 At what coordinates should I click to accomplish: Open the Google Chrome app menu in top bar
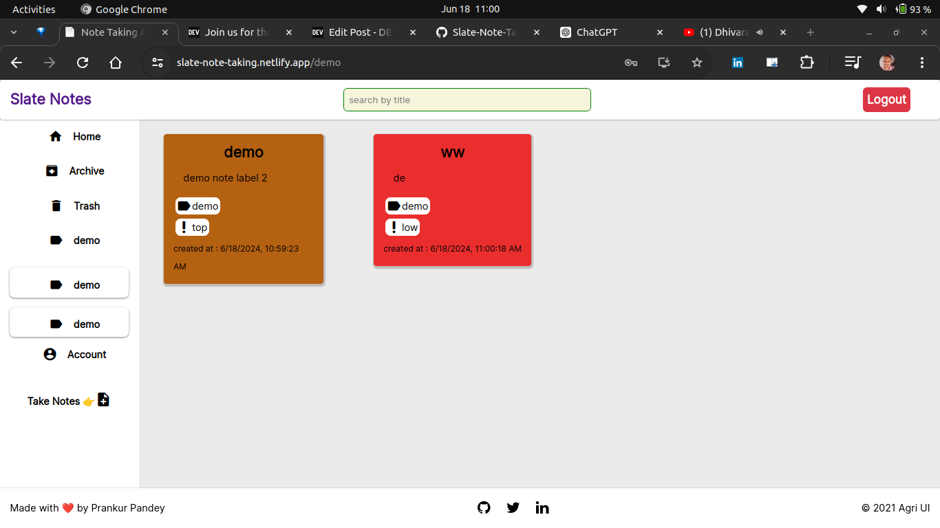[124, 9]
